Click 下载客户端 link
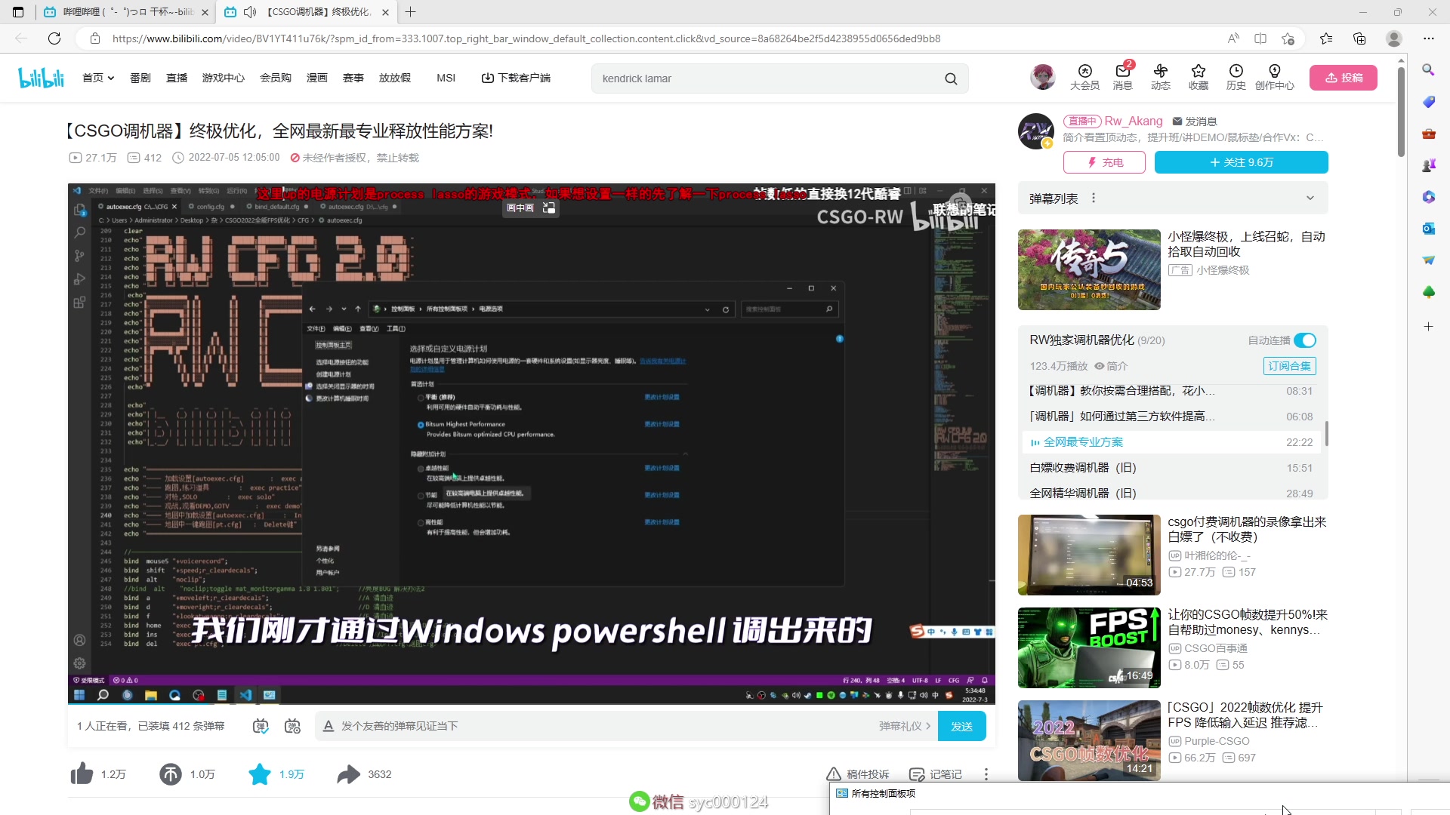1450x815 pixels. [x=516, y=78]
